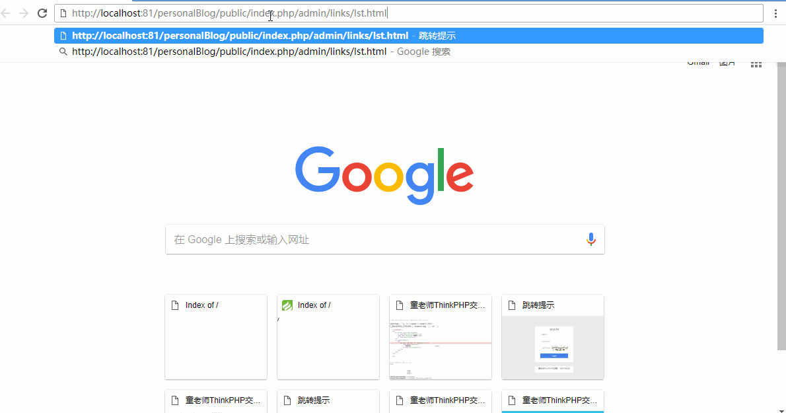Open the 跳转提示 tile showing sign-in preview
Screen dimensions: 786x413
click(553, 337)
